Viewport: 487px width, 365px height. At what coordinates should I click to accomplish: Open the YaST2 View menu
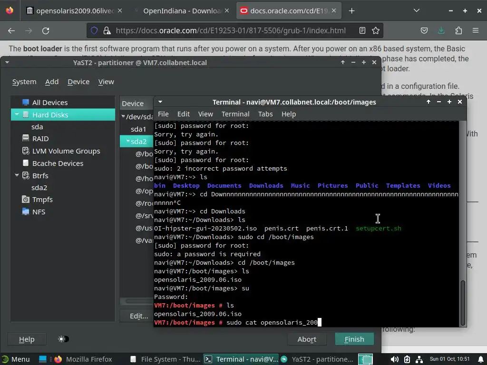pos(106,82)
